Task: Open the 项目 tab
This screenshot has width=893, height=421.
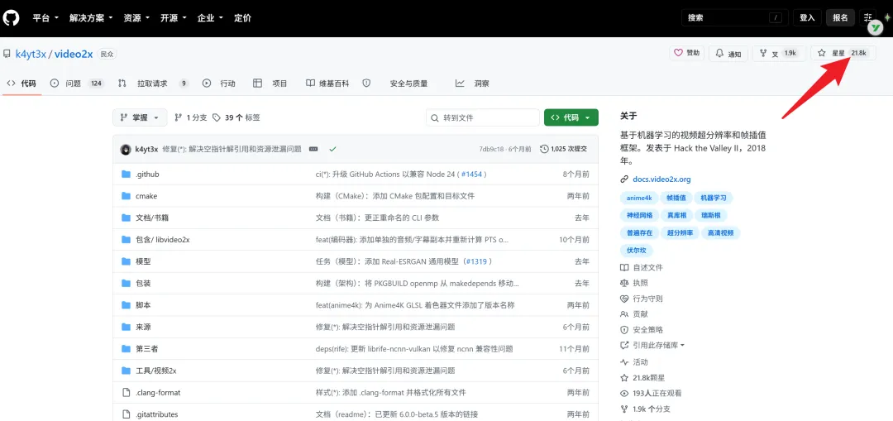Action: point(270,84)
